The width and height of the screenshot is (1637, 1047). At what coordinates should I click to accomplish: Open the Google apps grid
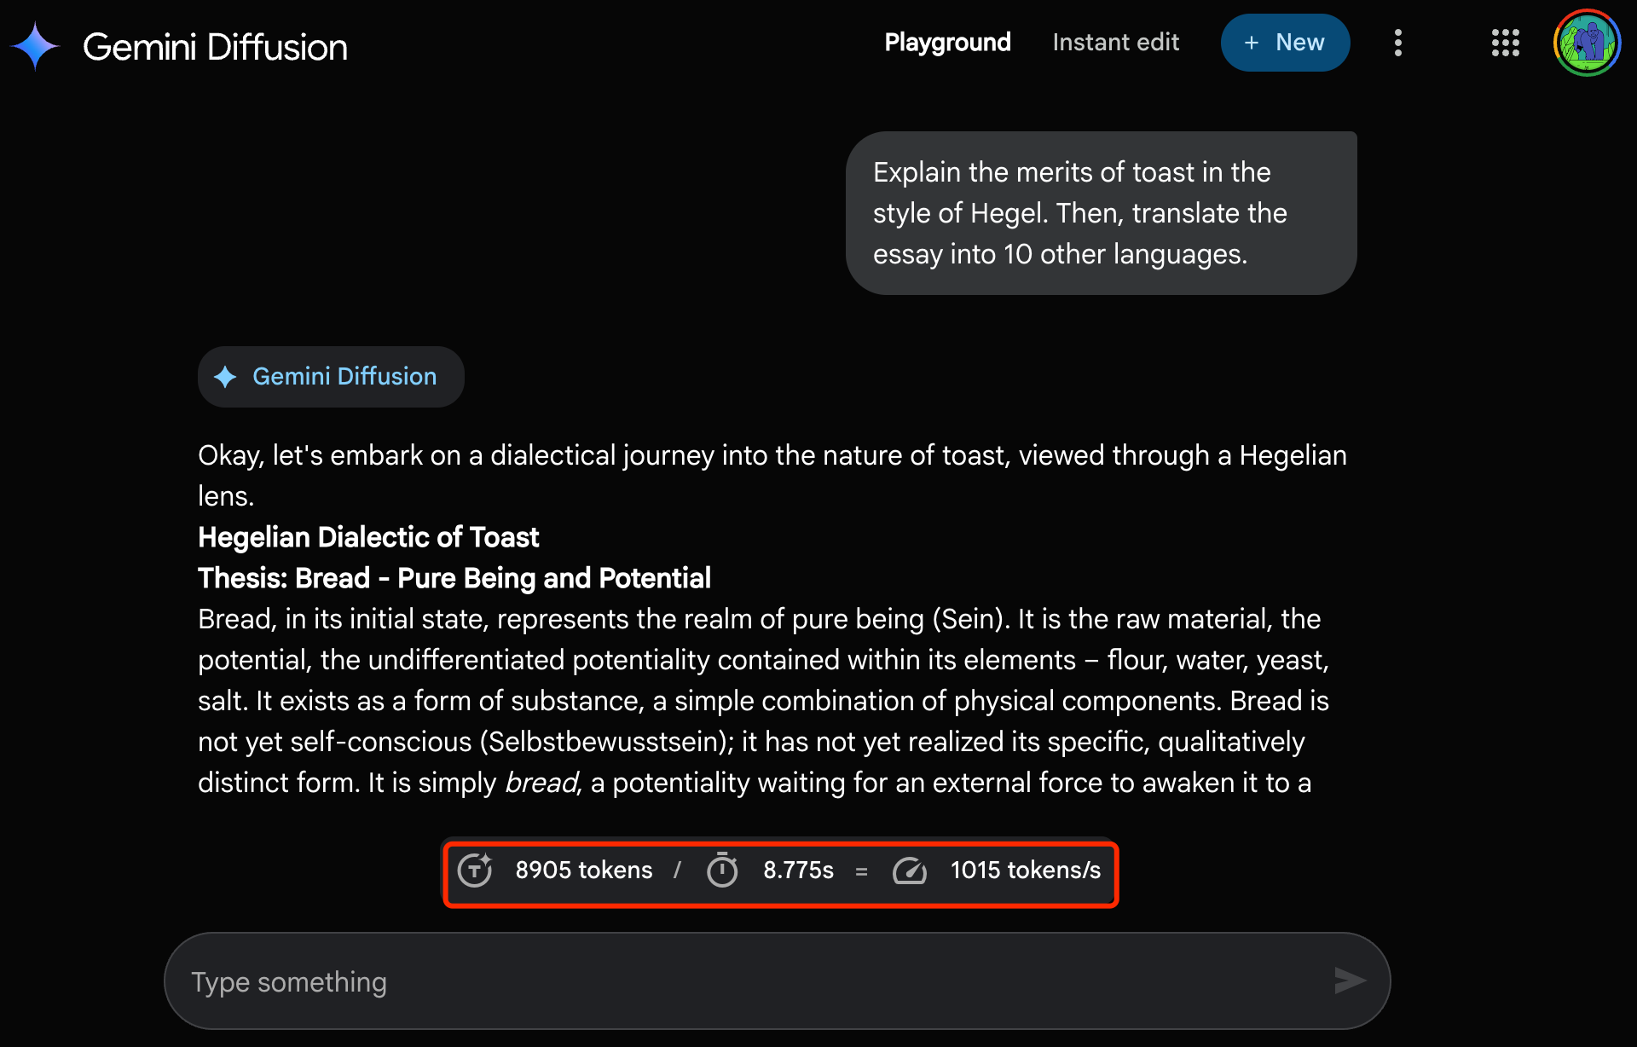point(1505,43)
